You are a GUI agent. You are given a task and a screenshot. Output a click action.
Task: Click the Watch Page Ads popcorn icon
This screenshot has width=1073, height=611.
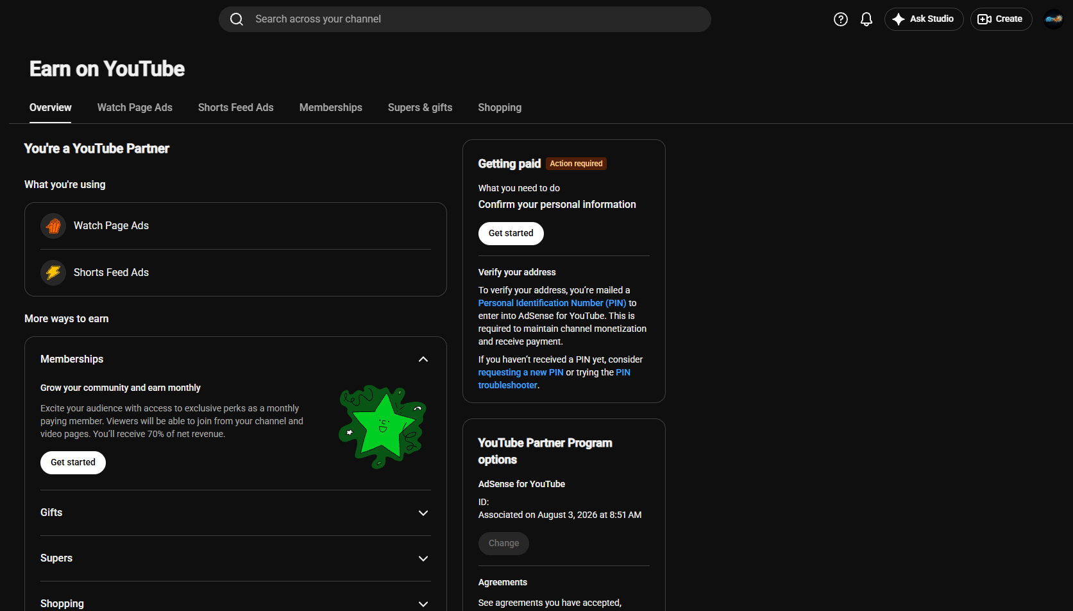point(53,226)
